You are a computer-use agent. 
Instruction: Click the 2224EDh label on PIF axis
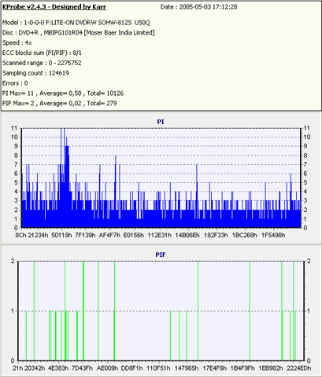click(299, 368)
